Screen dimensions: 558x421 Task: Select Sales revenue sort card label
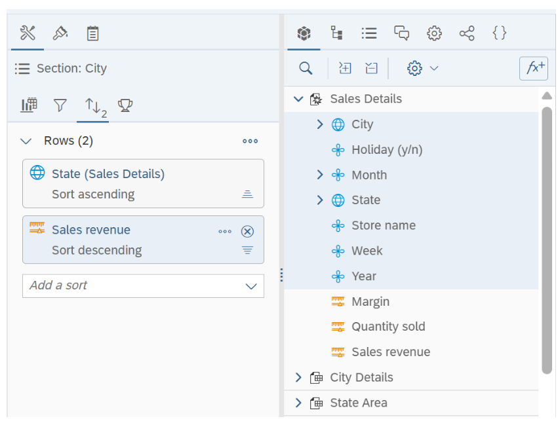point(91,230)
